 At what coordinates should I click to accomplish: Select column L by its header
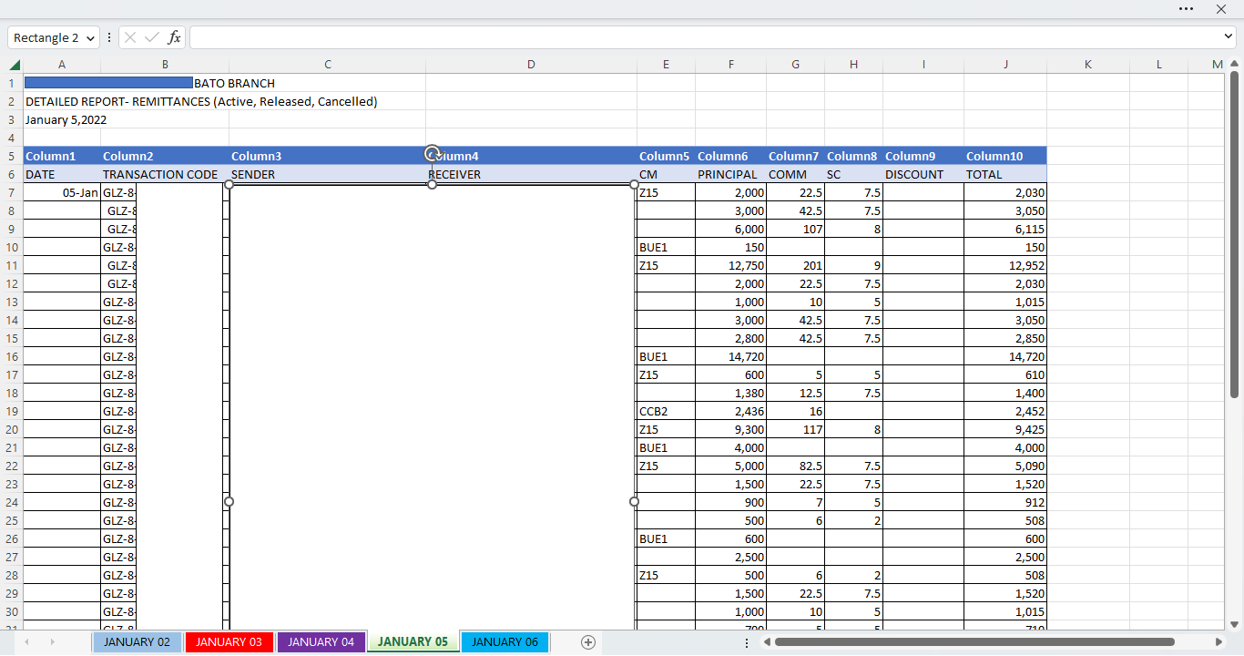[1159, 65]
